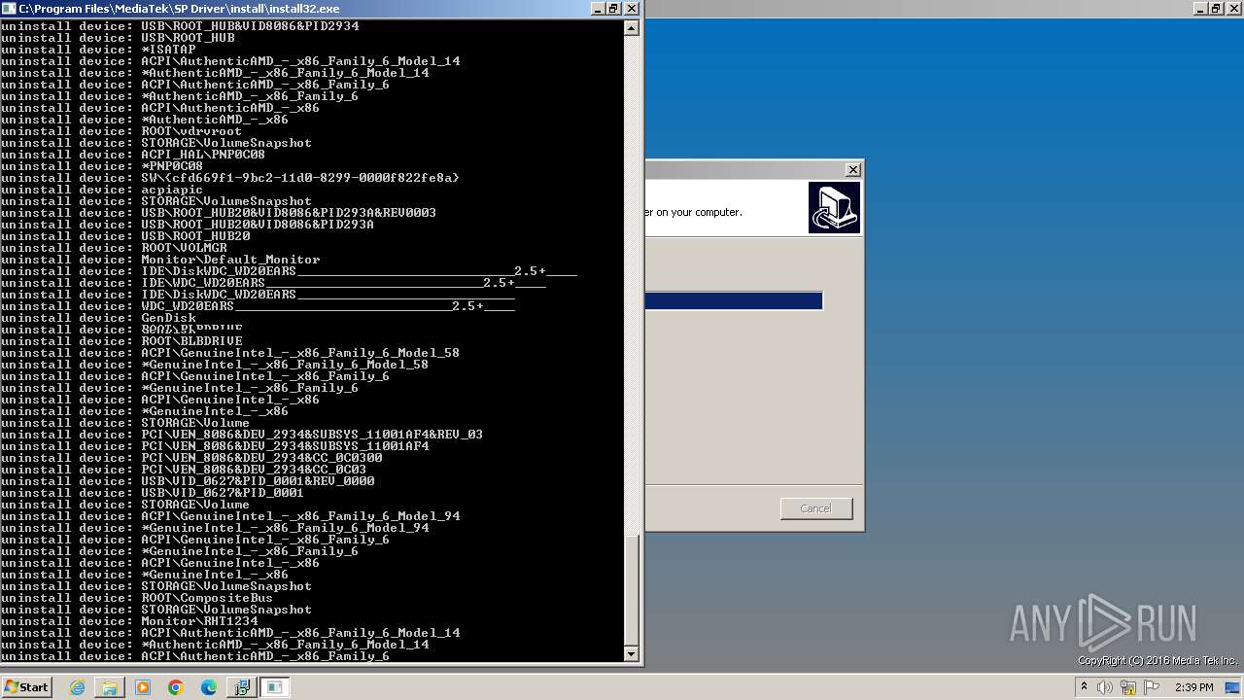Click line 'uninstall device: USB\VID_0627&PID_0001'
The width and height of the screenshot is (1244, 700).
(153, 493)
